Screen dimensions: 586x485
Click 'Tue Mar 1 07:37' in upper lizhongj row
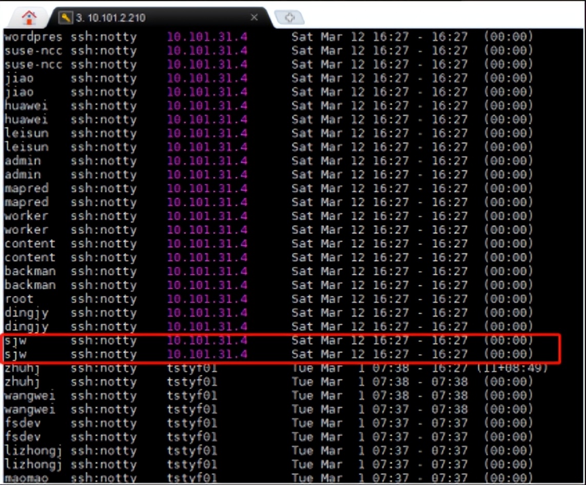click(x=350, y=451)
